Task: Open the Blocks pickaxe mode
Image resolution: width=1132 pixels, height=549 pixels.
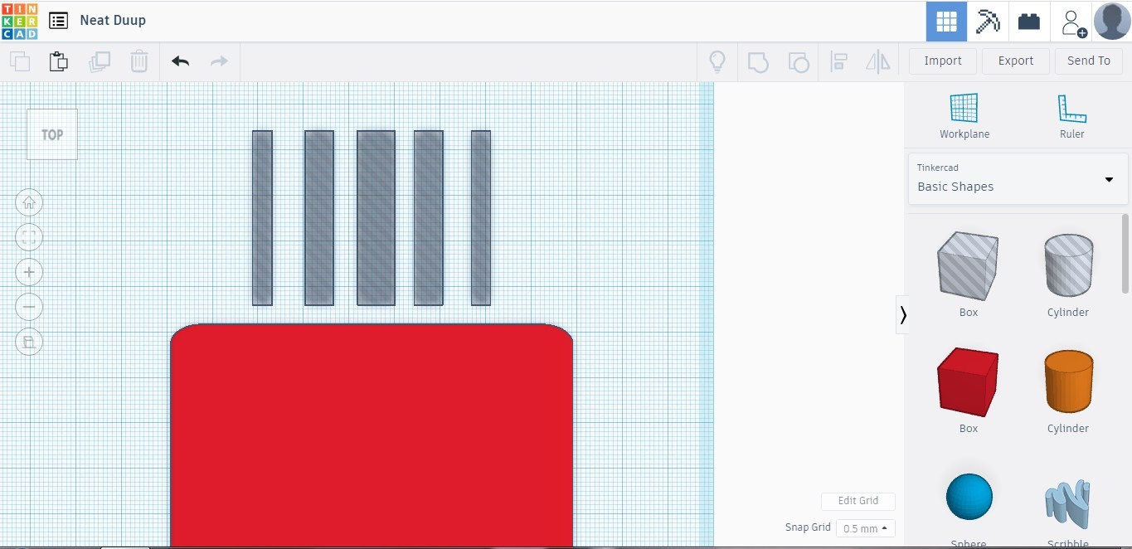Action: point(988,22)
